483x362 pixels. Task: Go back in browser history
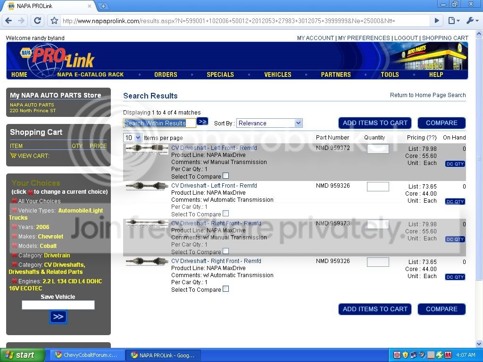tap(8, 21)
